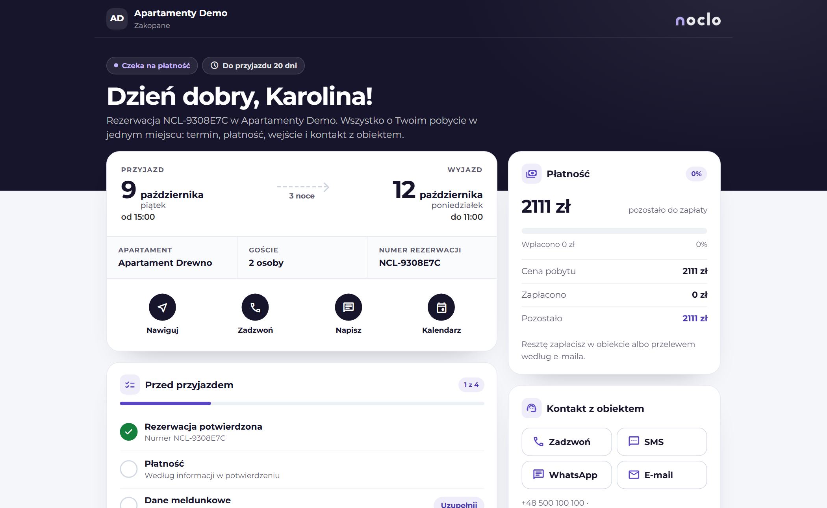The width and height of the screenshot is (827, 508).
Task: Toggle the Płatność checklist circle
Action: point(129,469)
